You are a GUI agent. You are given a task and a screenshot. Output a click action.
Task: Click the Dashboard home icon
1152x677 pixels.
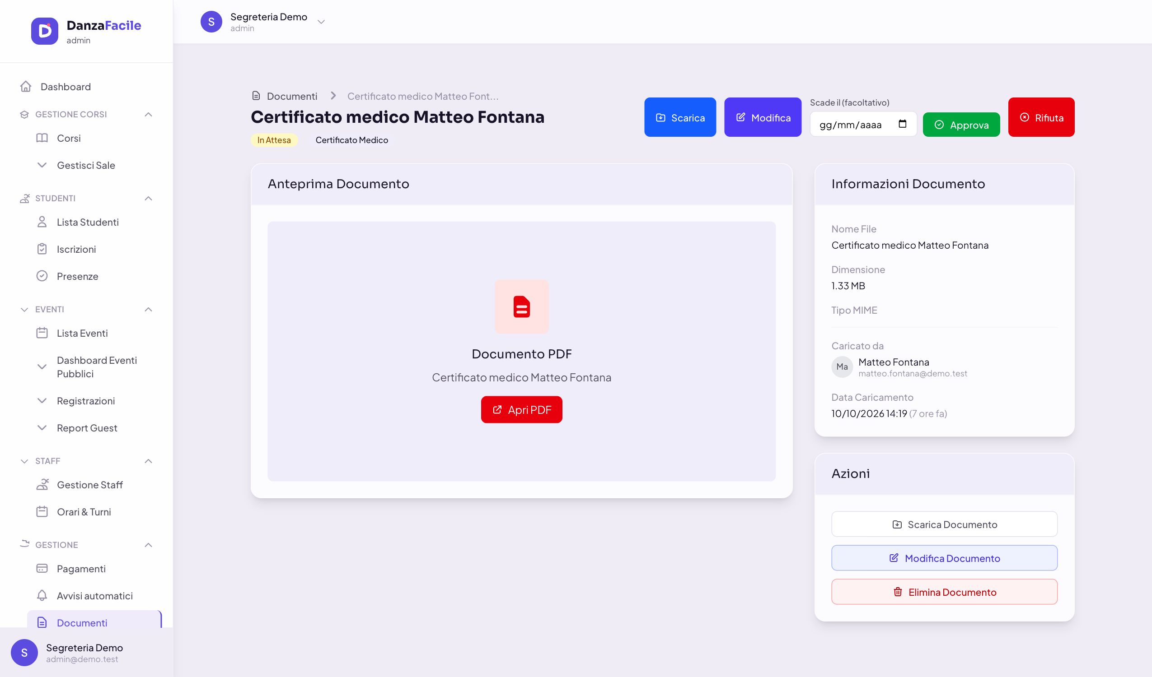coord(26,86)
